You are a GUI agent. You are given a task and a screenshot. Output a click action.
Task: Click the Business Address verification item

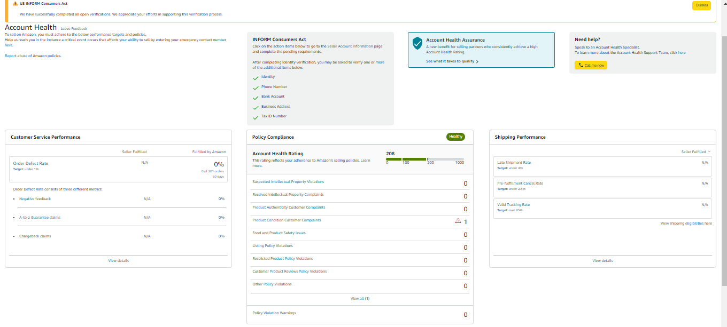click(x=276, y=107)
